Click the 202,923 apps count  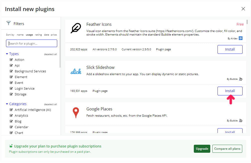click(79, 49)
